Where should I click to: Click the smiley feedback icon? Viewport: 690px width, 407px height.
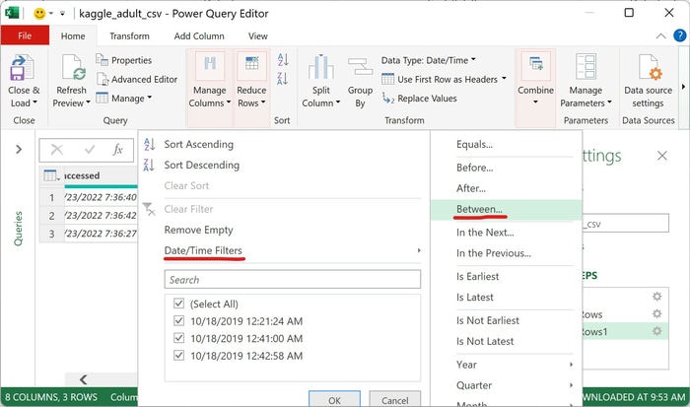tap(39, 14)
